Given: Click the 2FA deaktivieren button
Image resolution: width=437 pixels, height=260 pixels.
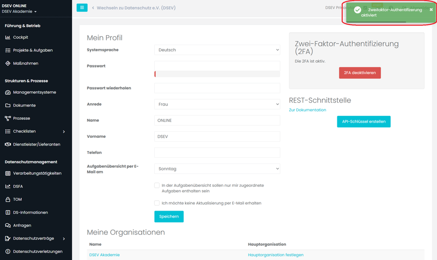Looking at the screenshot, I should (360, 73).
